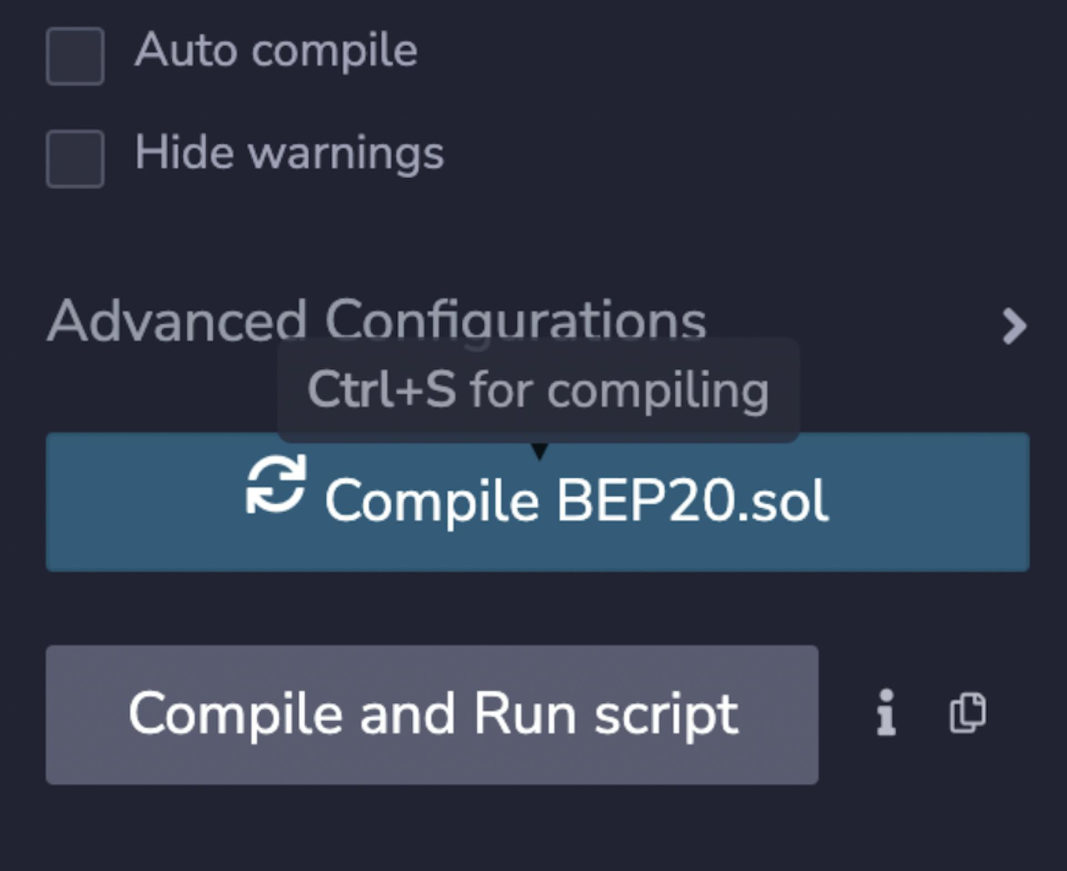Select the word Compile on the blue button
The width and height of the screenshot is (1067, 871).
[432, 502]
